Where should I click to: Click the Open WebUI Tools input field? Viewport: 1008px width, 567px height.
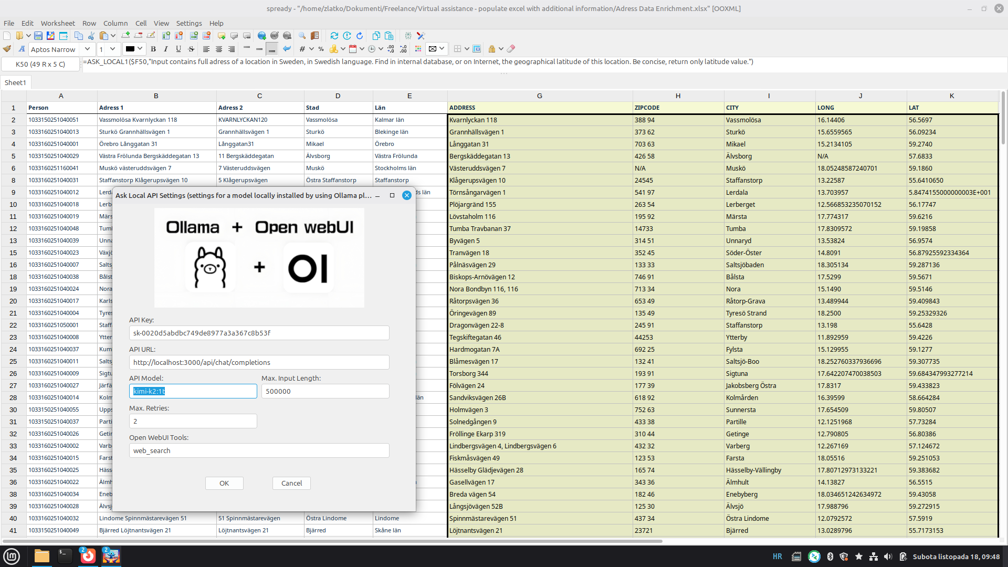pos(259,450)
